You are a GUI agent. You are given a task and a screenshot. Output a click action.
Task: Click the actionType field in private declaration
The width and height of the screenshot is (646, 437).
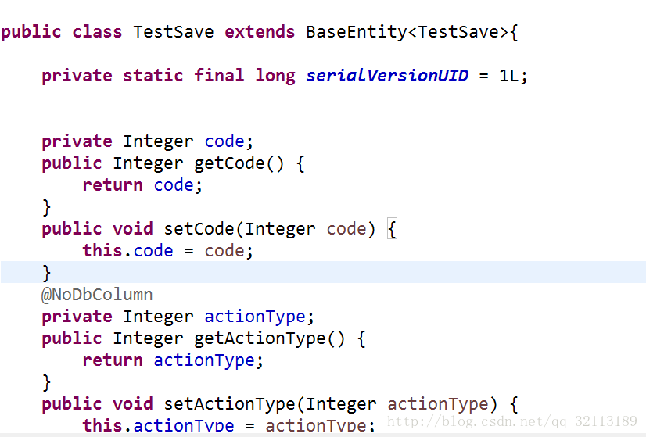tap(255, 317)
